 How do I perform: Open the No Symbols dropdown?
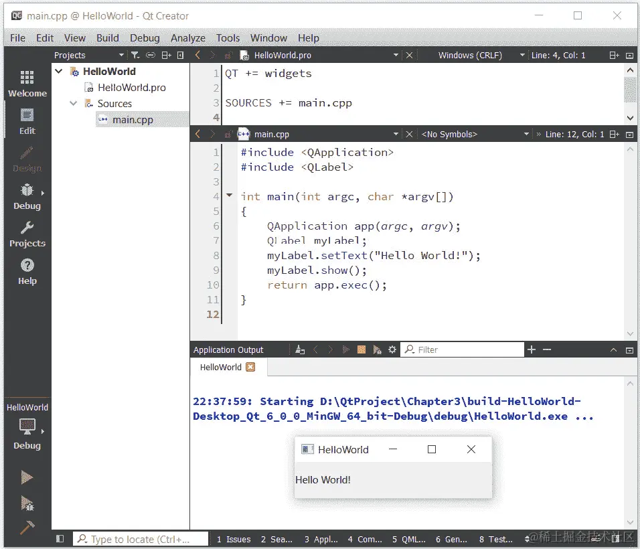pyautogui.click(x=526, y=135)
